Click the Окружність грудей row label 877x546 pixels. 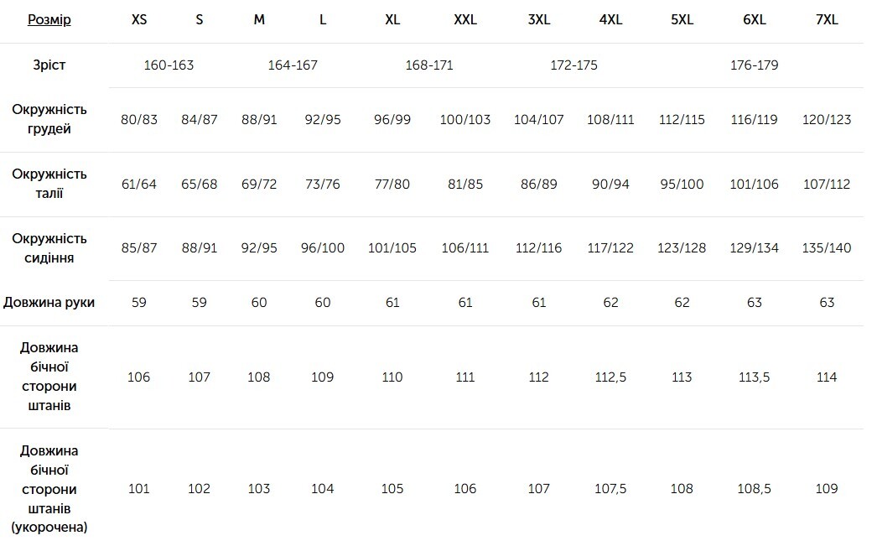49,119
